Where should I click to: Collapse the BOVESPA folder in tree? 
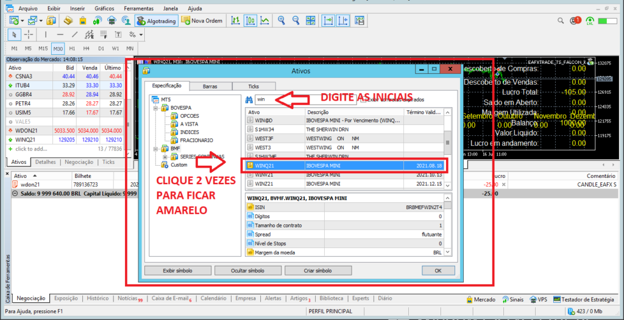[156, 107]
